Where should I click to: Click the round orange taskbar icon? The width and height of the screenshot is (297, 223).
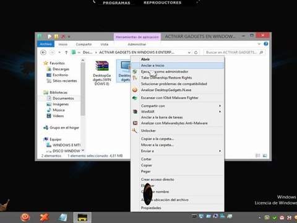[x=25, y=217]
